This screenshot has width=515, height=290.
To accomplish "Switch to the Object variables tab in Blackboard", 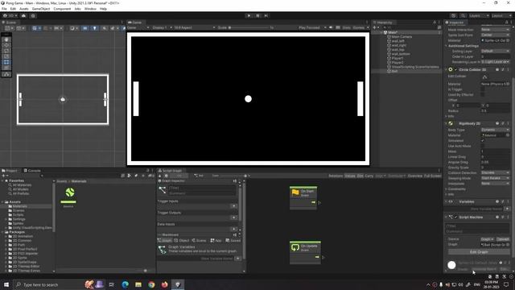I will tap(182, 241).
